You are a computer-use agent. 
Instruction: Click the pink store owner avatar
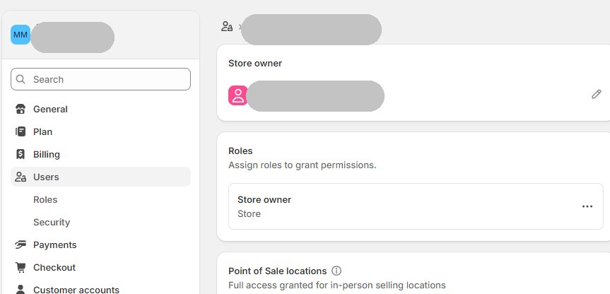237,96
